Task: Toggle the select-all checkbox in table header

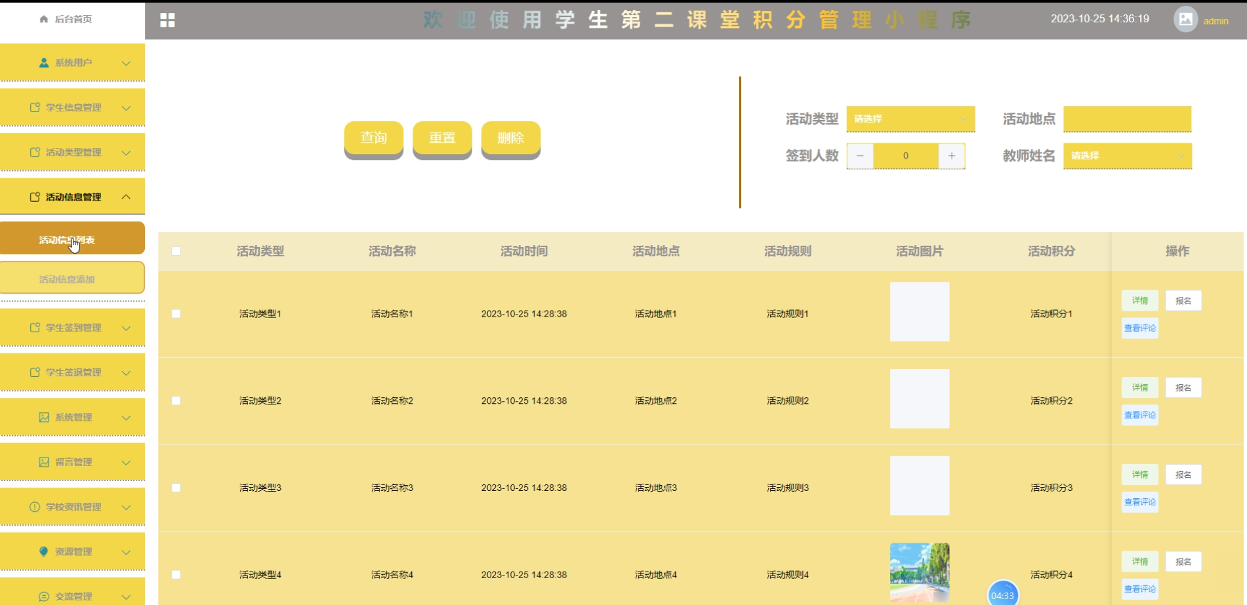Action: [x=176, y=251]
